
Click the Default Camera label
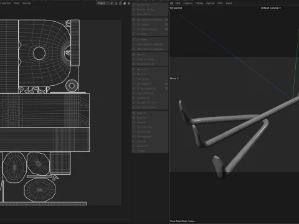(x=271, y=8)
